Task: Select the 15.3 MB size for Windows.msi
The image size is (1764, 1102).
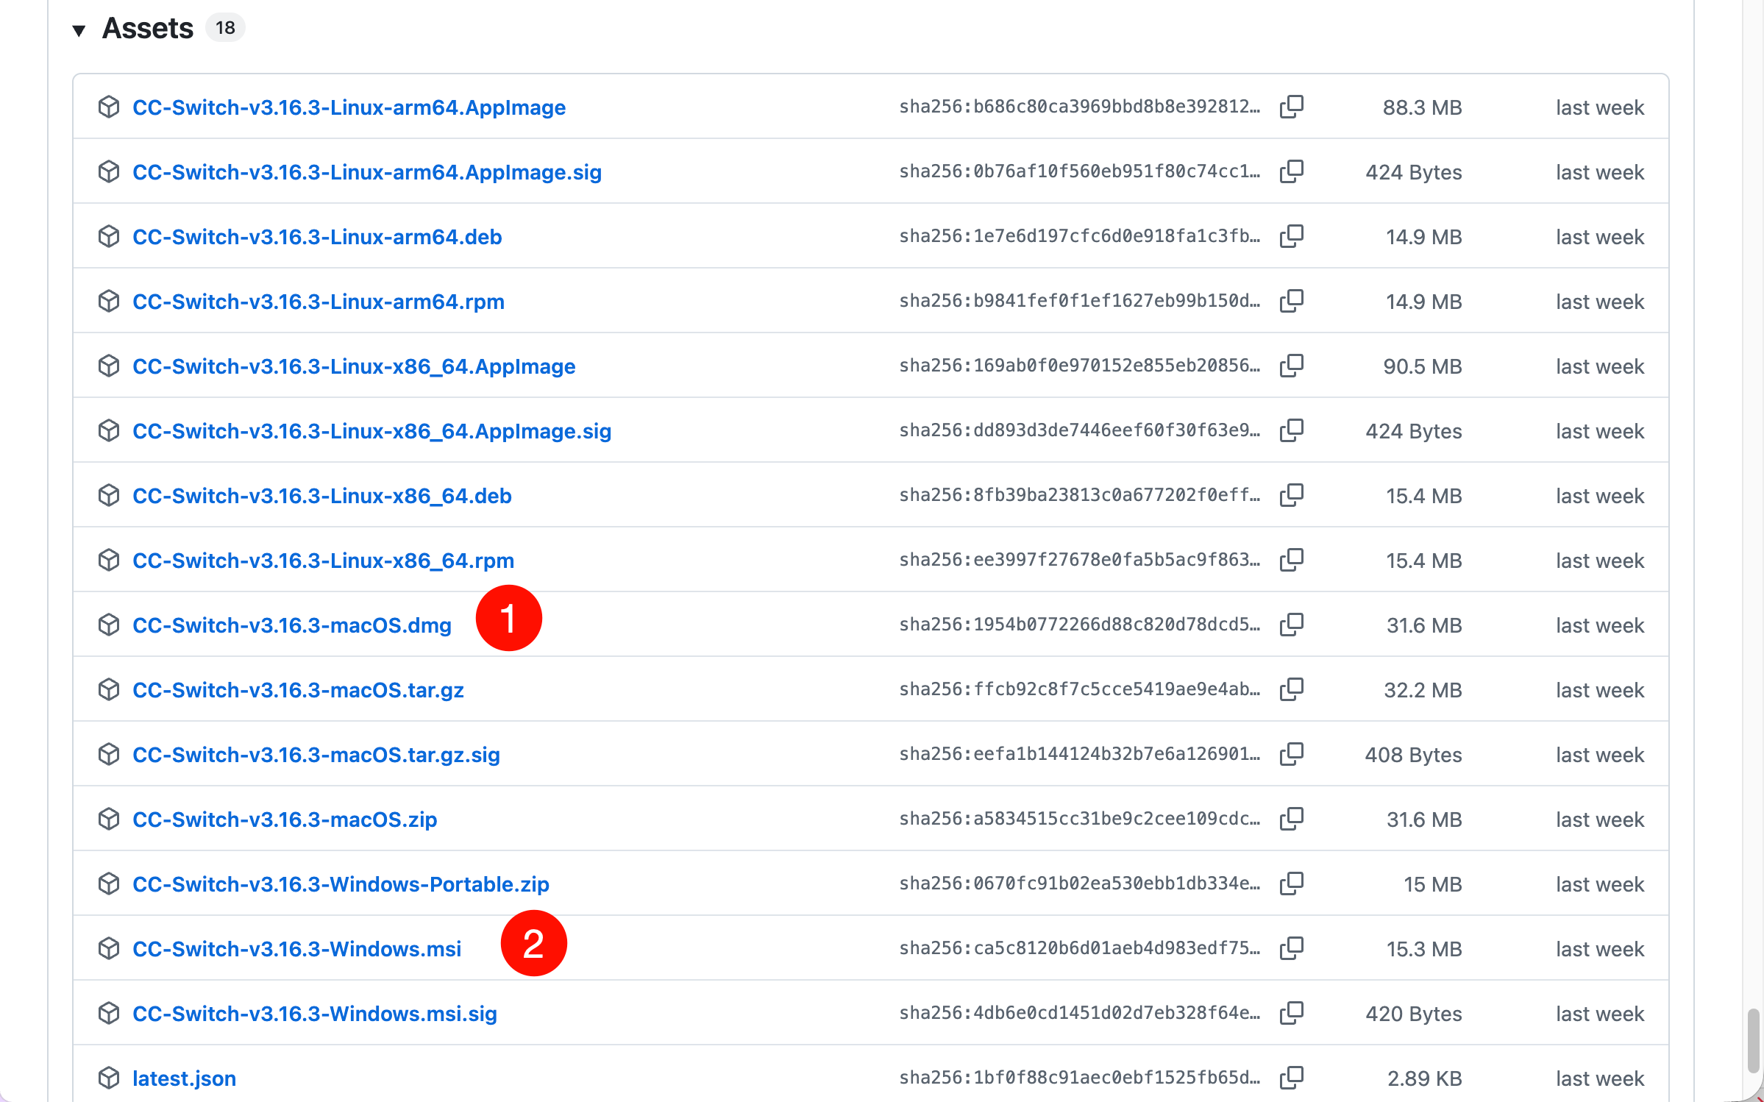Action: 1424,949
